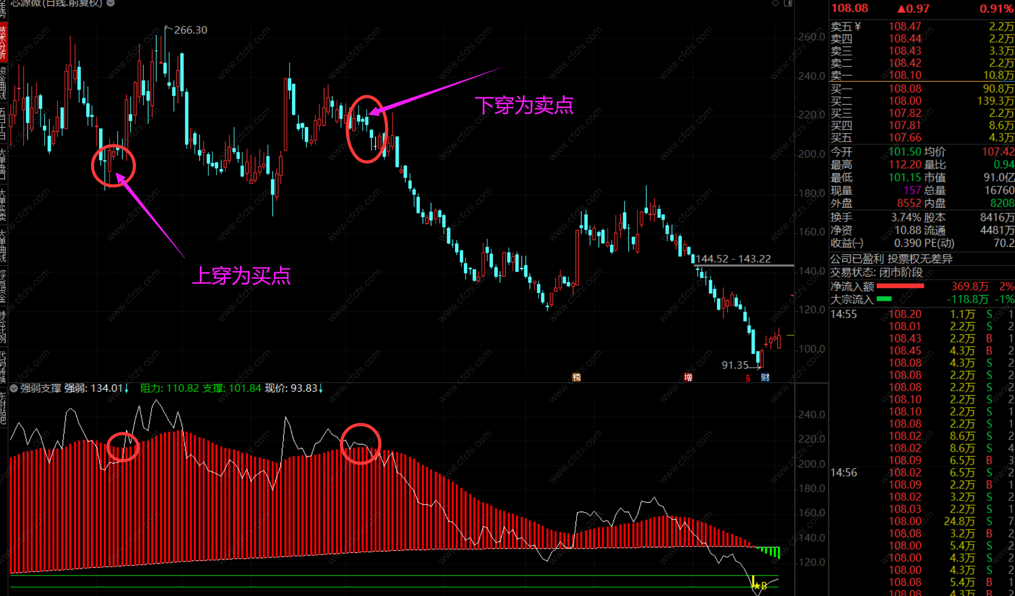This screenshot has width=1015, height=596.
Task: Switch to the 大单买卖 sidebar tab
Action: point(3,205)
